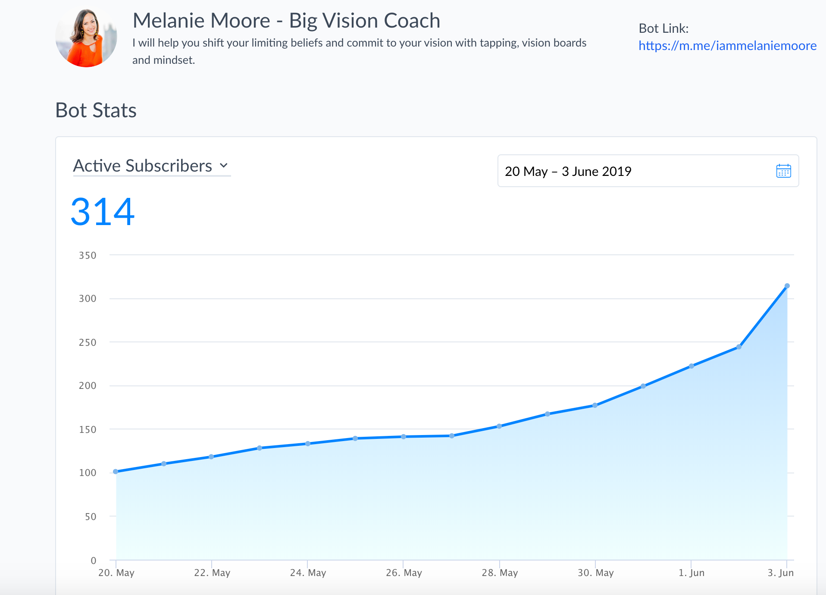The image size is (826, 595).
Task: Click the Melanie Moore - Big Vision Coach title
Action: click(286, 21)
